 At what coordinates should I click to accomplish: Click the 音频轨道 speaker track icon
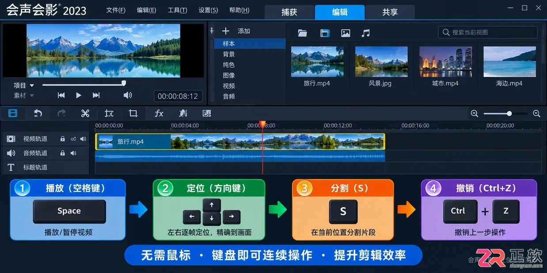[11, 153]
